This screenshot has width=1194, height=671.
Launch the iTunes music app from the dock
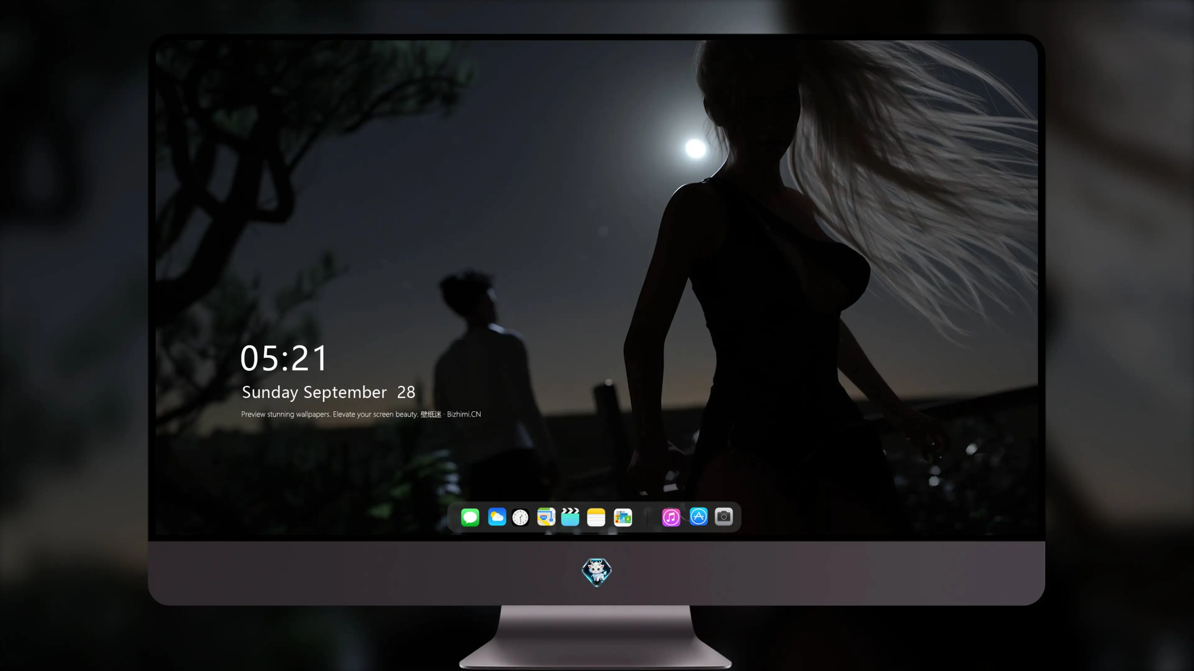pos(671,517)
